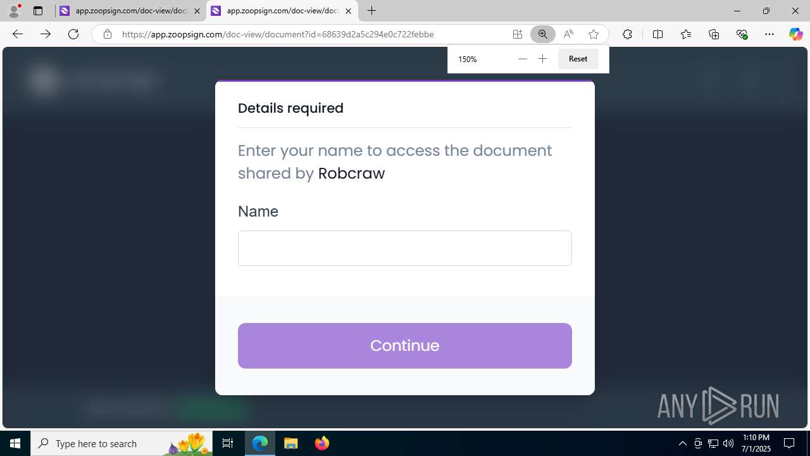Screen dimensions: 810x456
Task: Close the first zoopsign tab
Action: pos(197,11)
